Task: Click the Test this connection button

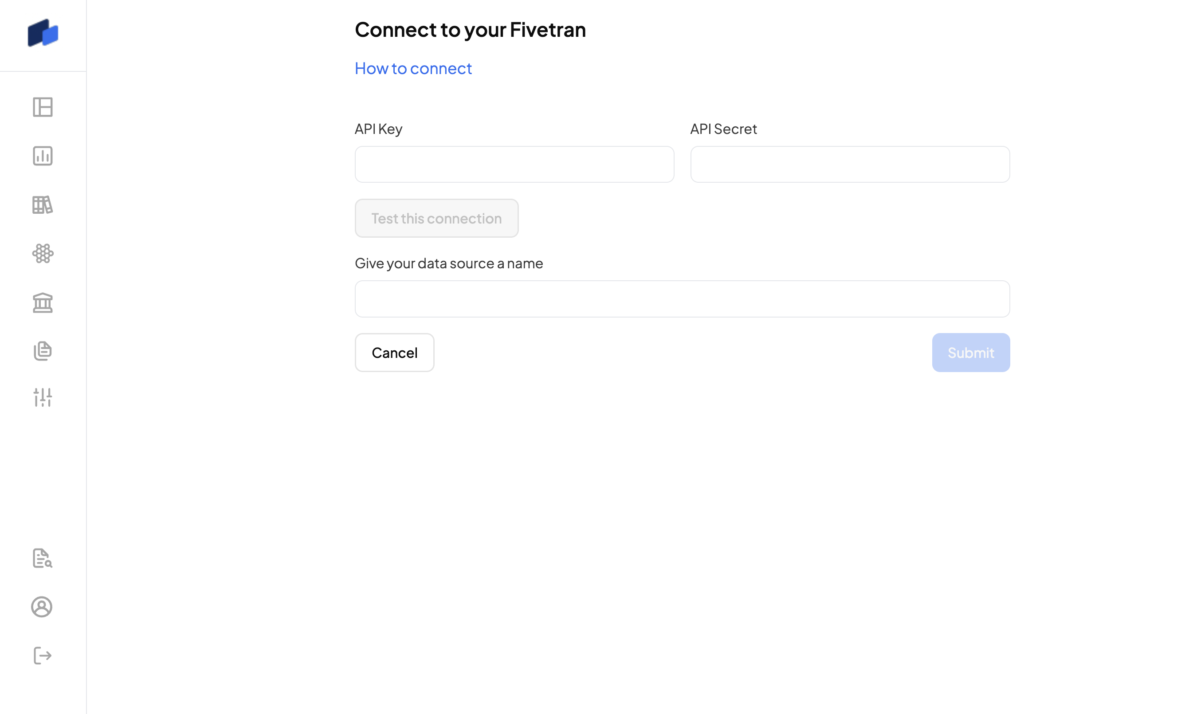Action: click(x=436, y=219)
